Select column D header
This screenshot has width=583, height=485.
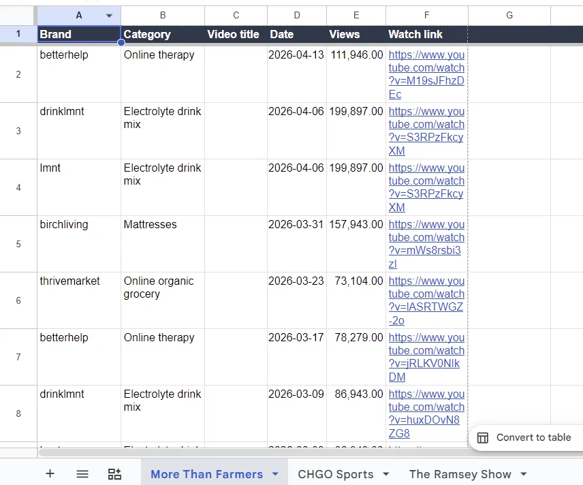point(297,15)
